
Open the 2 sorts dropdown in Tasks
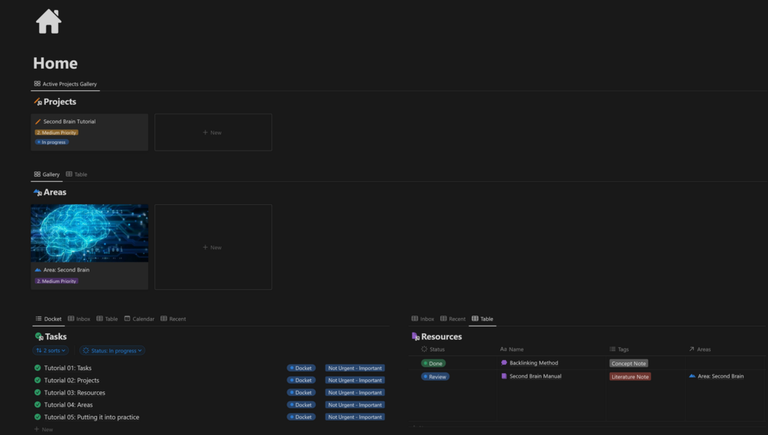51,351
